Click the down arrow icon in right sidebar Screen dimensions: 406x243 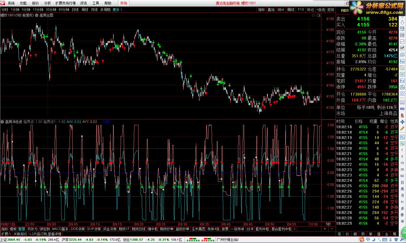tap(402, 23)
